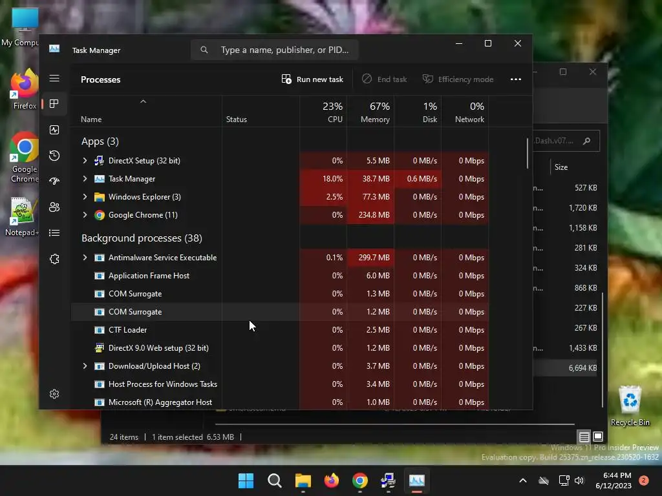Click the Google Chrome process icon
The image size is (662, 496).
99,215
